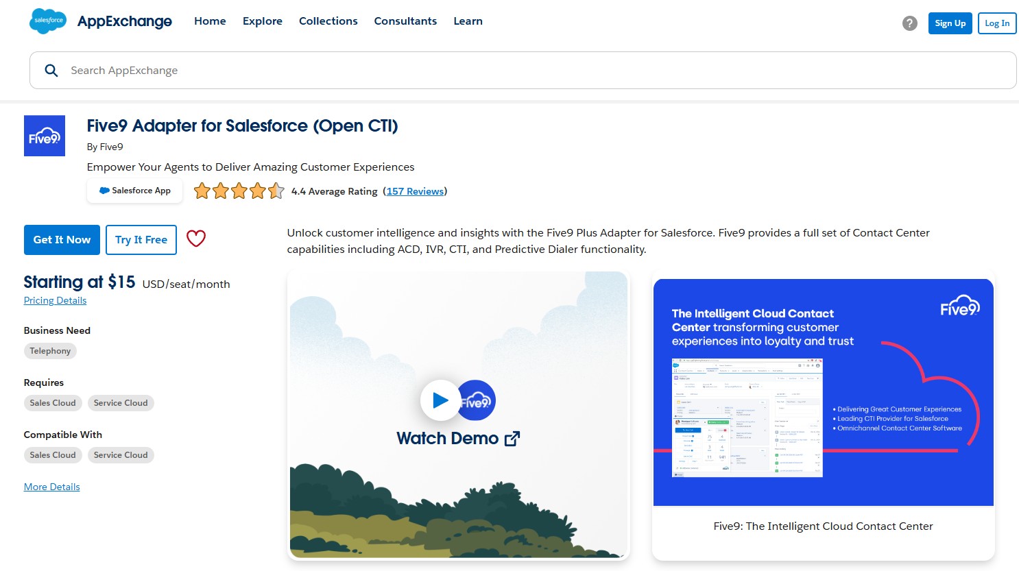Click the Search AppExchange input field
This screenshot has height=571, width=1019.
(x=274, y=70)
